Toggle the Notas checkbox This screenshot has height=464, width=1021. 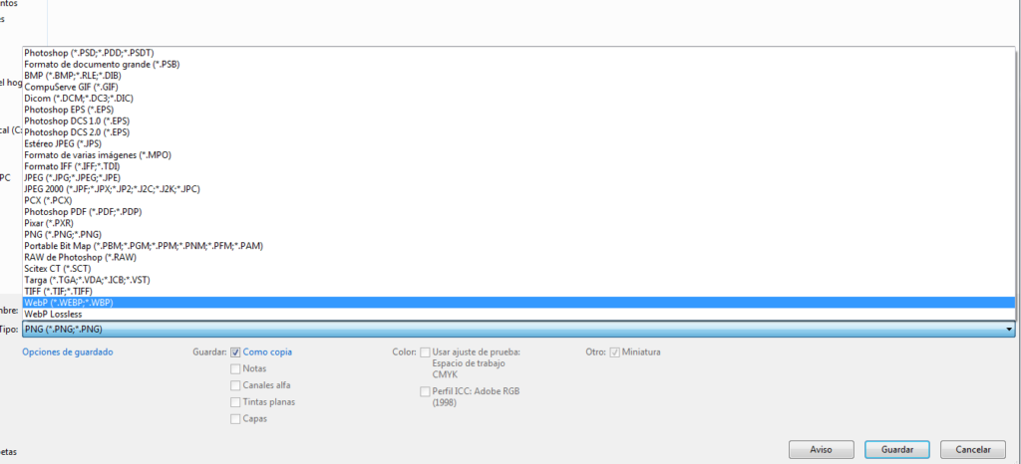(x=235, y=368)
